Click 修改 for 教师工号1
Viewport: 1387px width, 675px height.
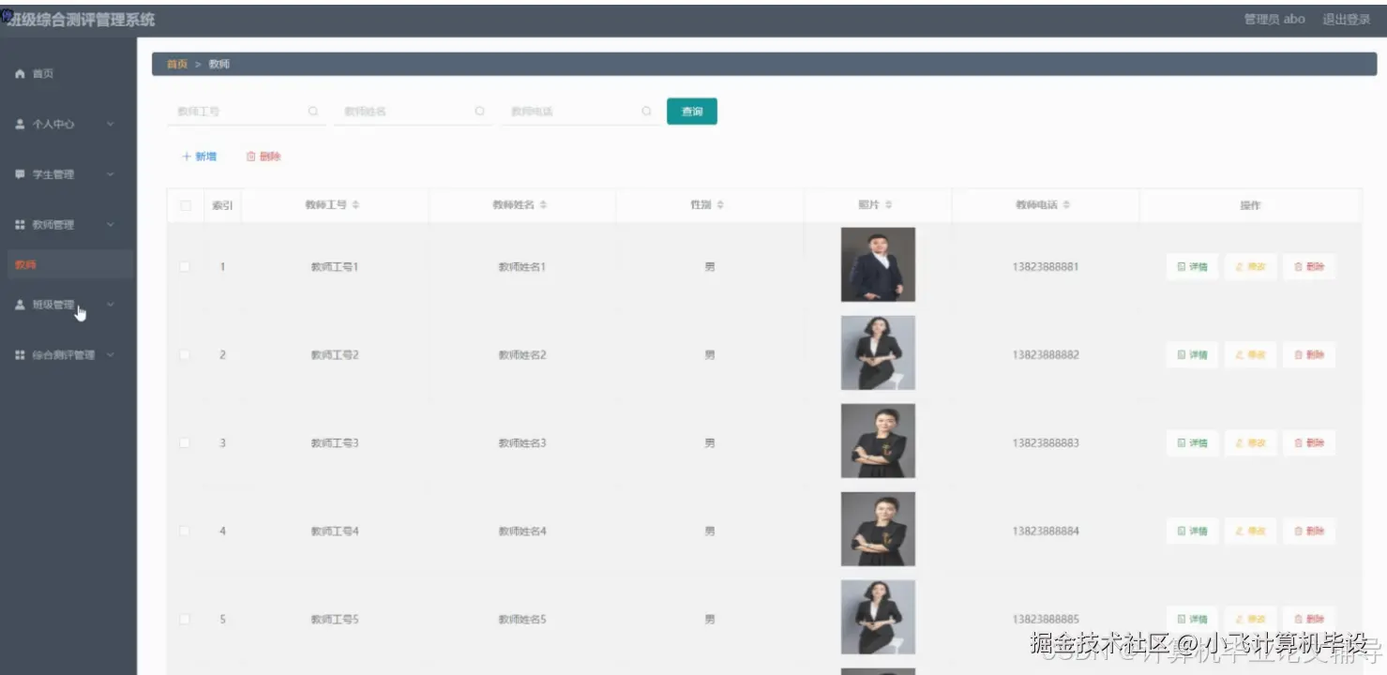click(1251, 267)
